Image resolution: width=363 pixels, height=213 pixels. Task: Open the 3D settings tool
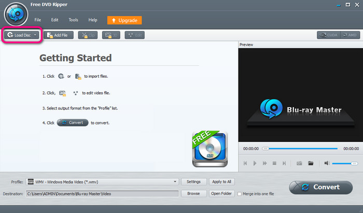[111, 35]
